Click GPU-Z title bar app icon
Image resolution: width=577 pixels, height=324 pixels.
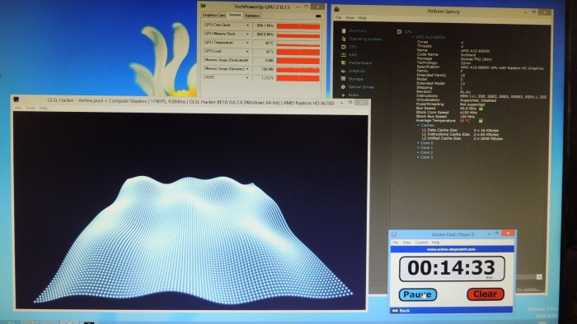(x=203, y=6)
